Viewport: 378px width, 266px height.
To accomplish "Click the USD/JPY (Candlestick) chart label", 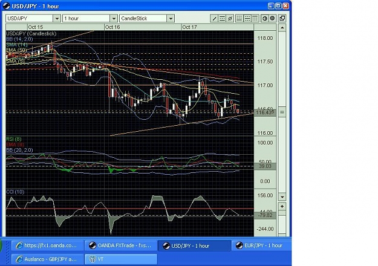I will pos(31,33).
